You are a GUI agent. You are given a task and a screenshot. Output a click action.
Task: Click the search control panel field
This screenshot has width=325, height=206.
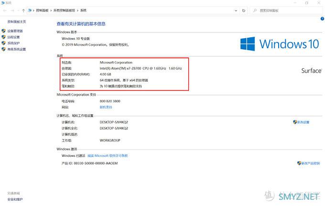286,11
